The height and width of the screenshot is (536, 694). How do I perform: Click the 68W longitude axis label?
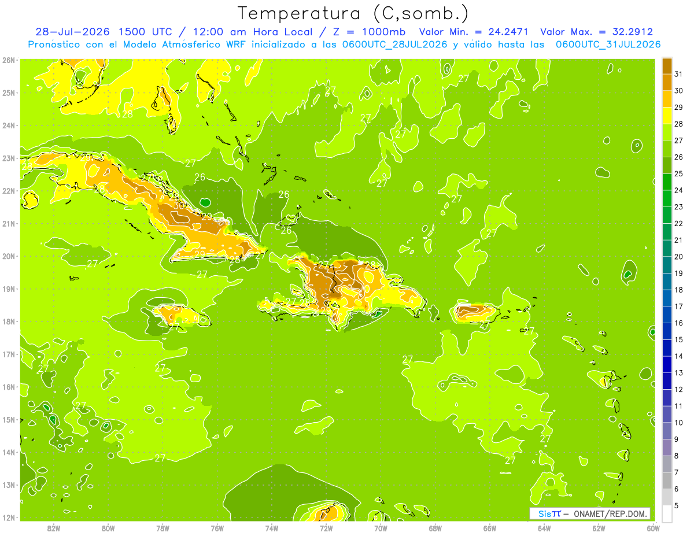(x=435, y=528)
